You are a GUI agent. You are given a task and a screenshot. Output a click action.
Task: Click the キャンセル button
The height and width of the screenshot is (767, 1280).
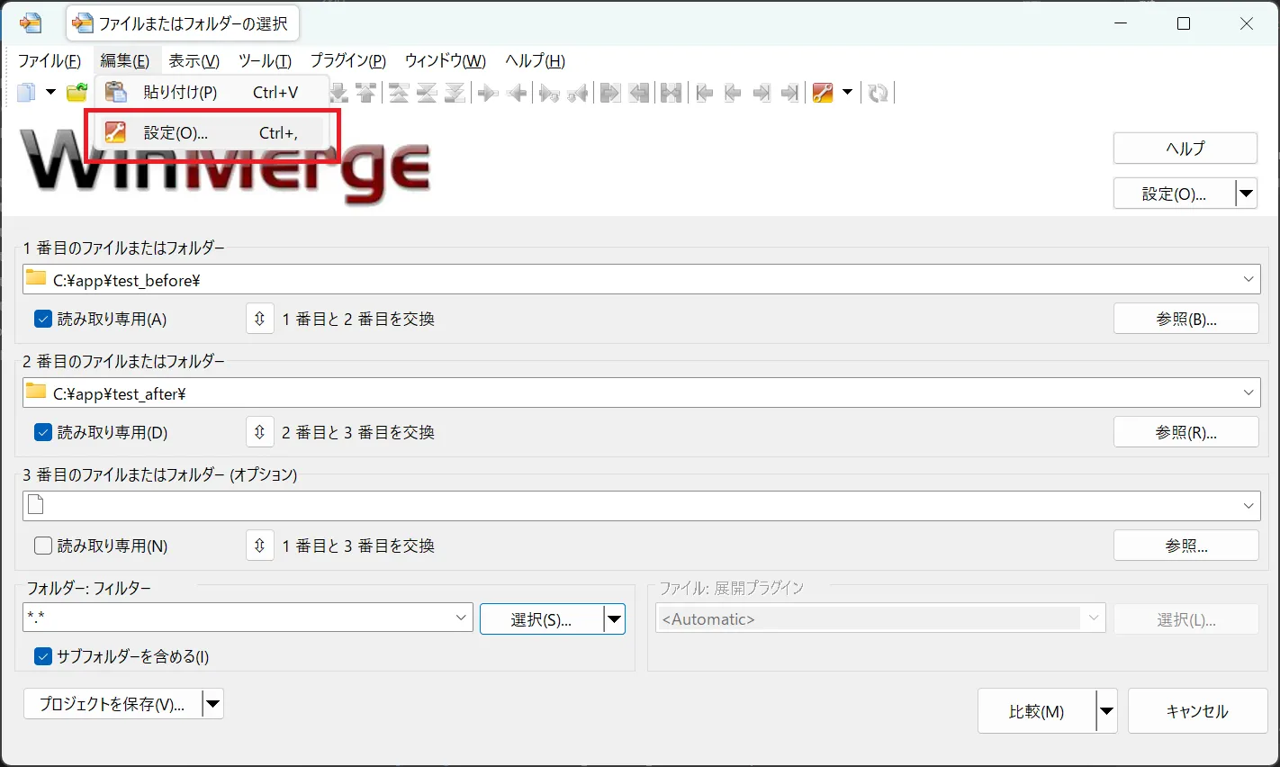pos(1197,711)
